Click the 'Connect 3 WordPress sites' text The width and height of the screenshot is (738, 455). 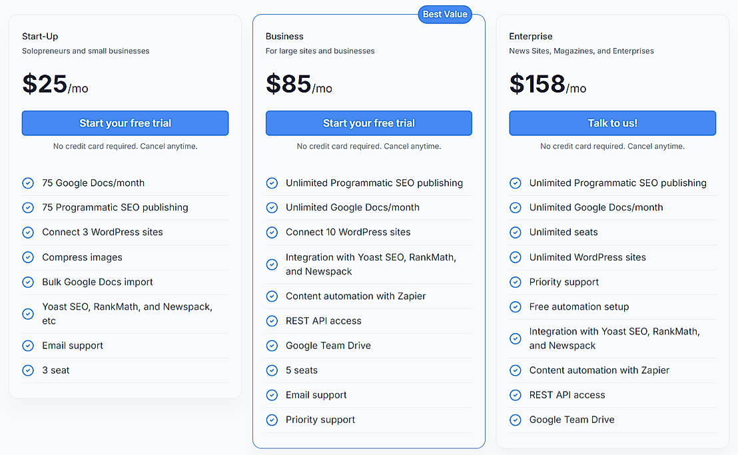click(x=102, y=232)
